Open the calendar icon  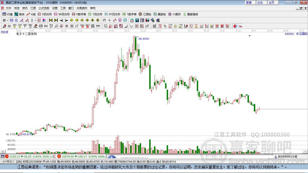click(x=132, y=20)
